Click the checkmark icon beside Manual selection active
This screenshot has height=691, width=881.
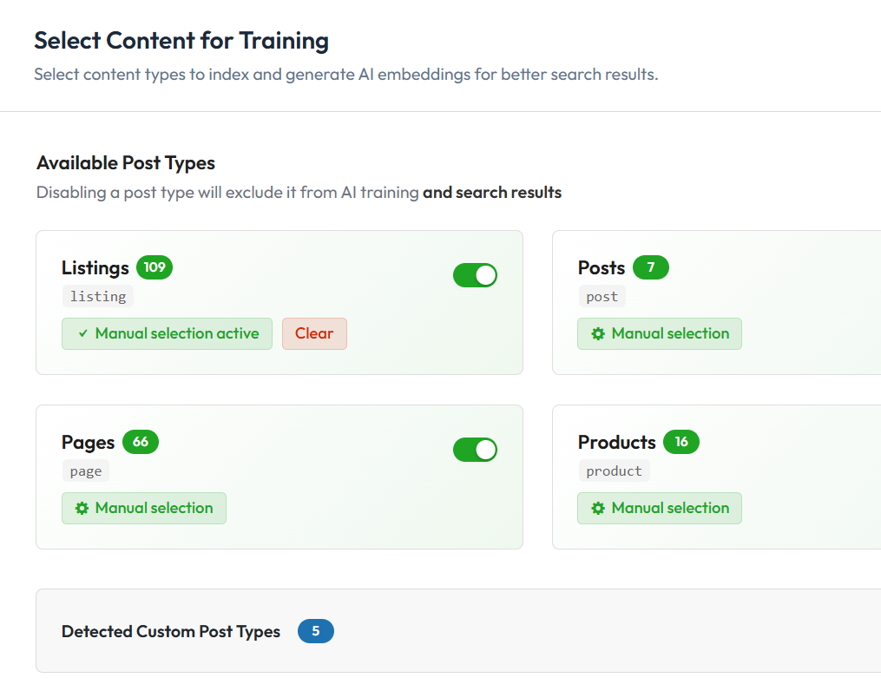(x=82, y=334)
